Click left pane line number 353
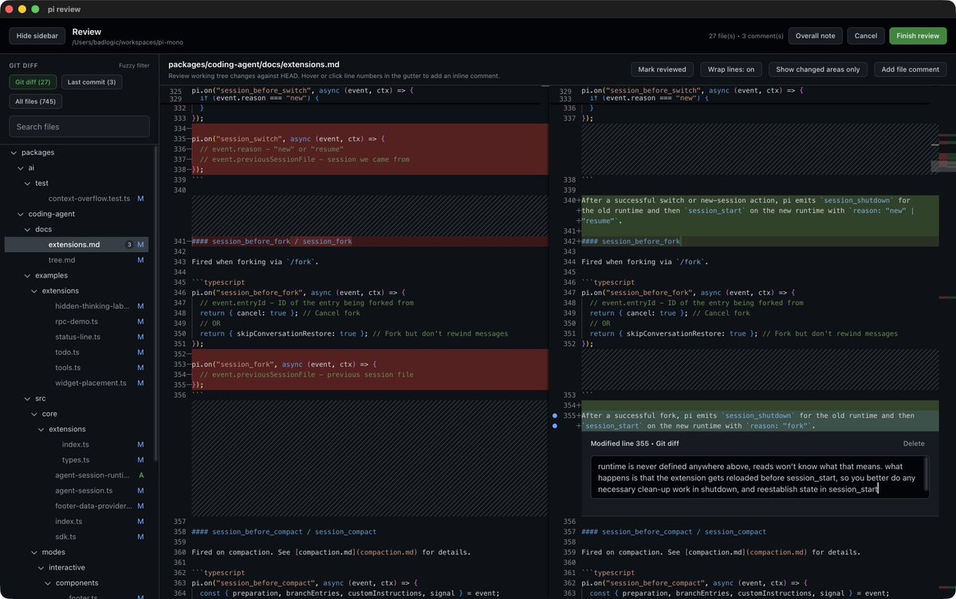 (179, 365)
